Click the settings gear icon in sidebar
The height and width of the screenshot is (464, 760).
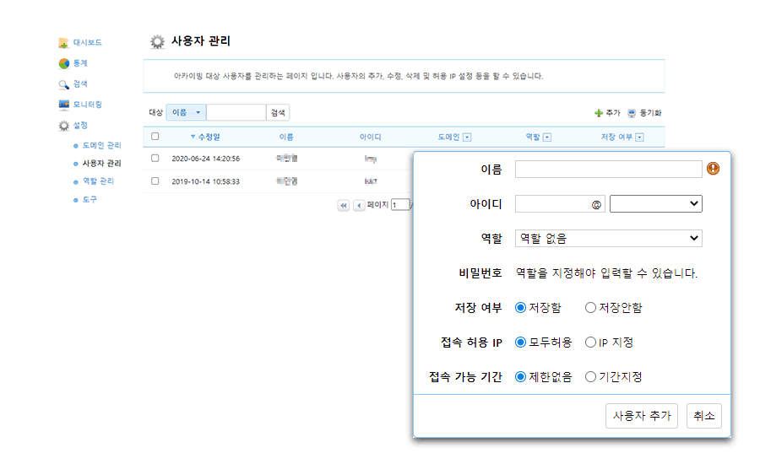[x=63, y=126]
